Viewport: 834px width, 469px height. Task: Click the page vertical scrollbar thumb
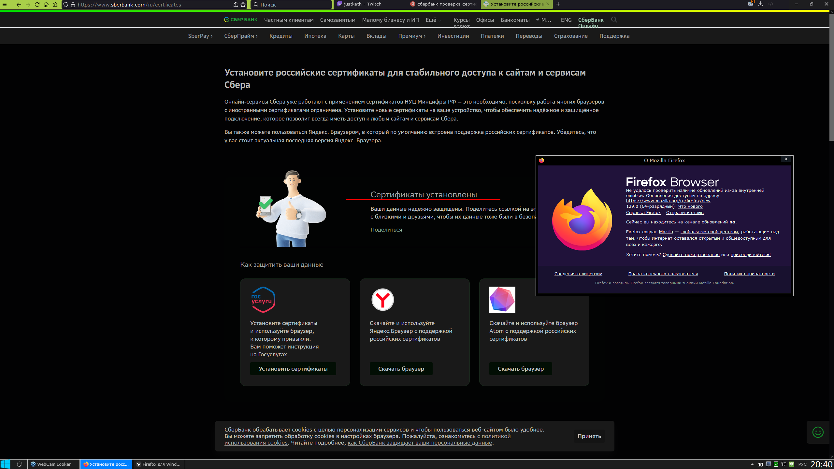pos(831,77)
